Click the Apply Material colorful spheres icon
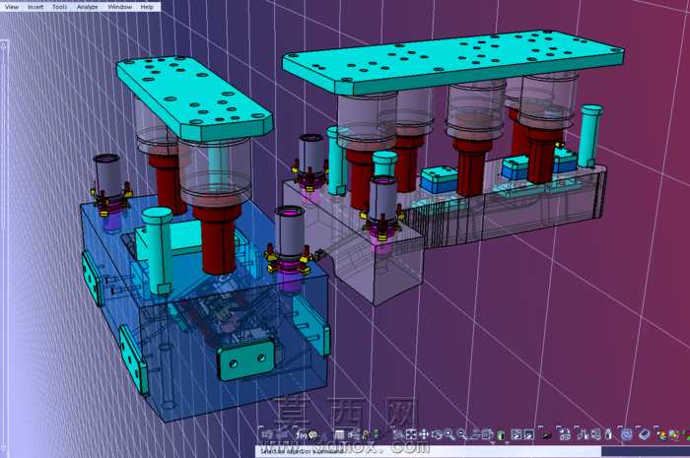690x458 pixels. pos(661,434)
